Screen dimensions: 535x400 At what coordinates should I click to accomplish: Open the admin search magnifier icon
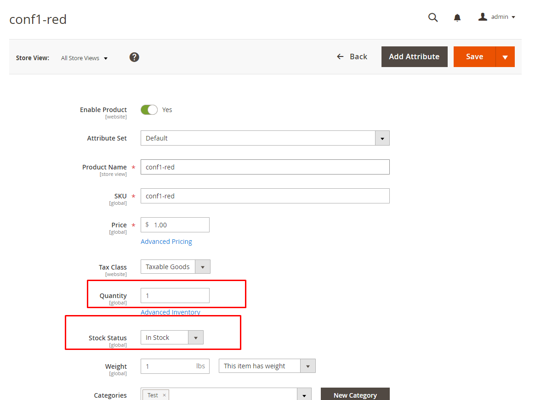(433, 17)
